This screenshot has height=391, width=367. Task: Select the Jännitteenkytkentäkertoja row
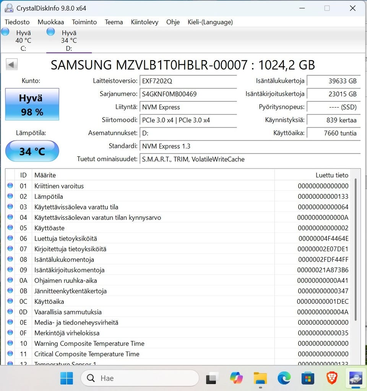coord(178,291)
